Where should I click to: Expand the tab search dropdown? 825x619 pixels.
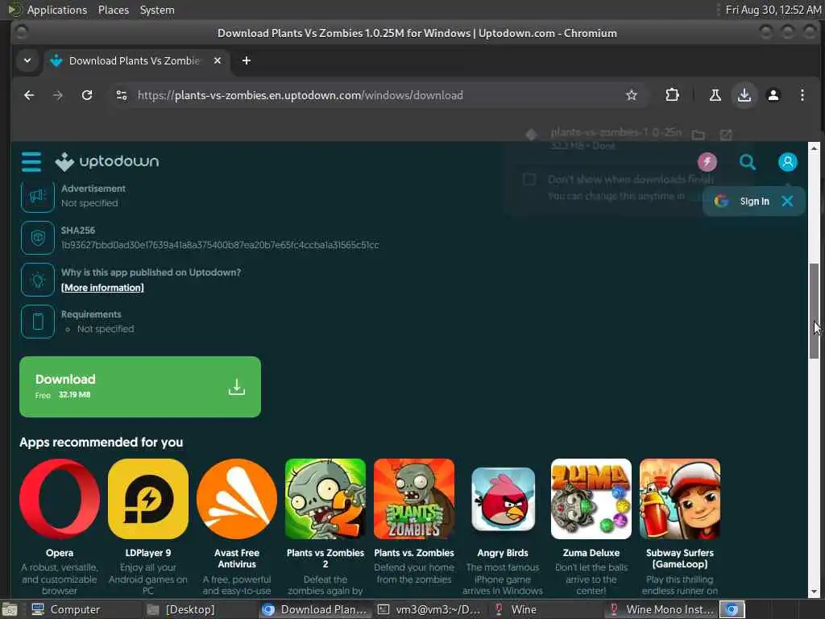click(27, 60)
